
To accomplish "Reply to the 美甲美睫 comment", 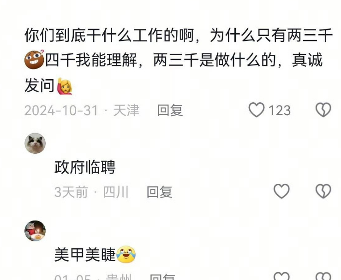I will pos(162,276).
